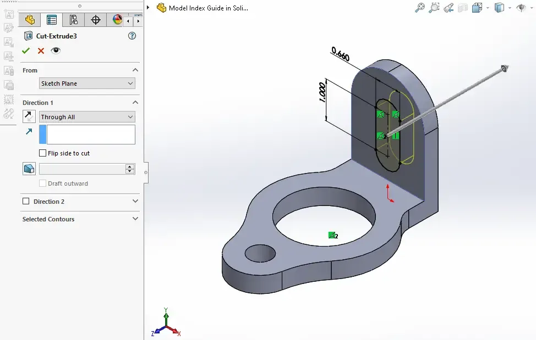Accept the cut with green checkmark
The height and width of the screenshot is (340, 536).
(x=26, y=51)
